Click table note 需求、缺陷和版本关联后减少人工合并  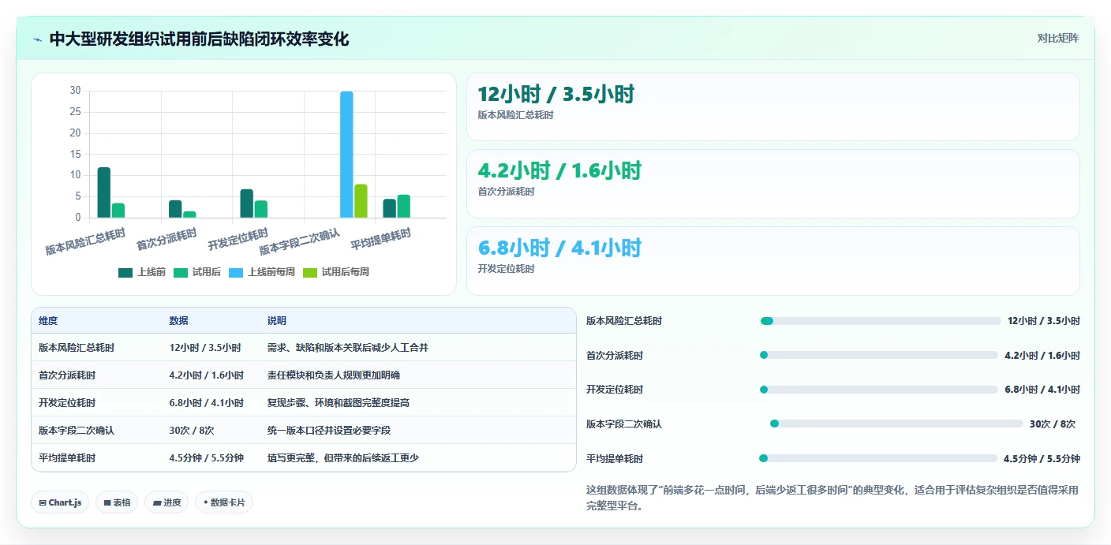[x=348, y=348]
